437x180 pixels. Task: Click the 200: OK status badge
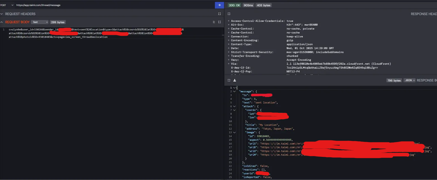pos(234,5)
